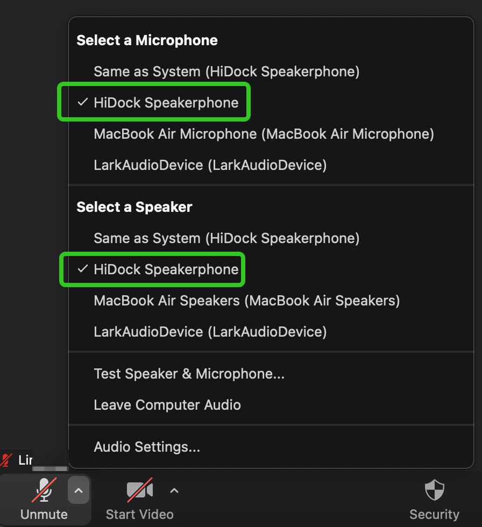
Task: Open Test Speaker & Microphone
Action: pos(189,374)
